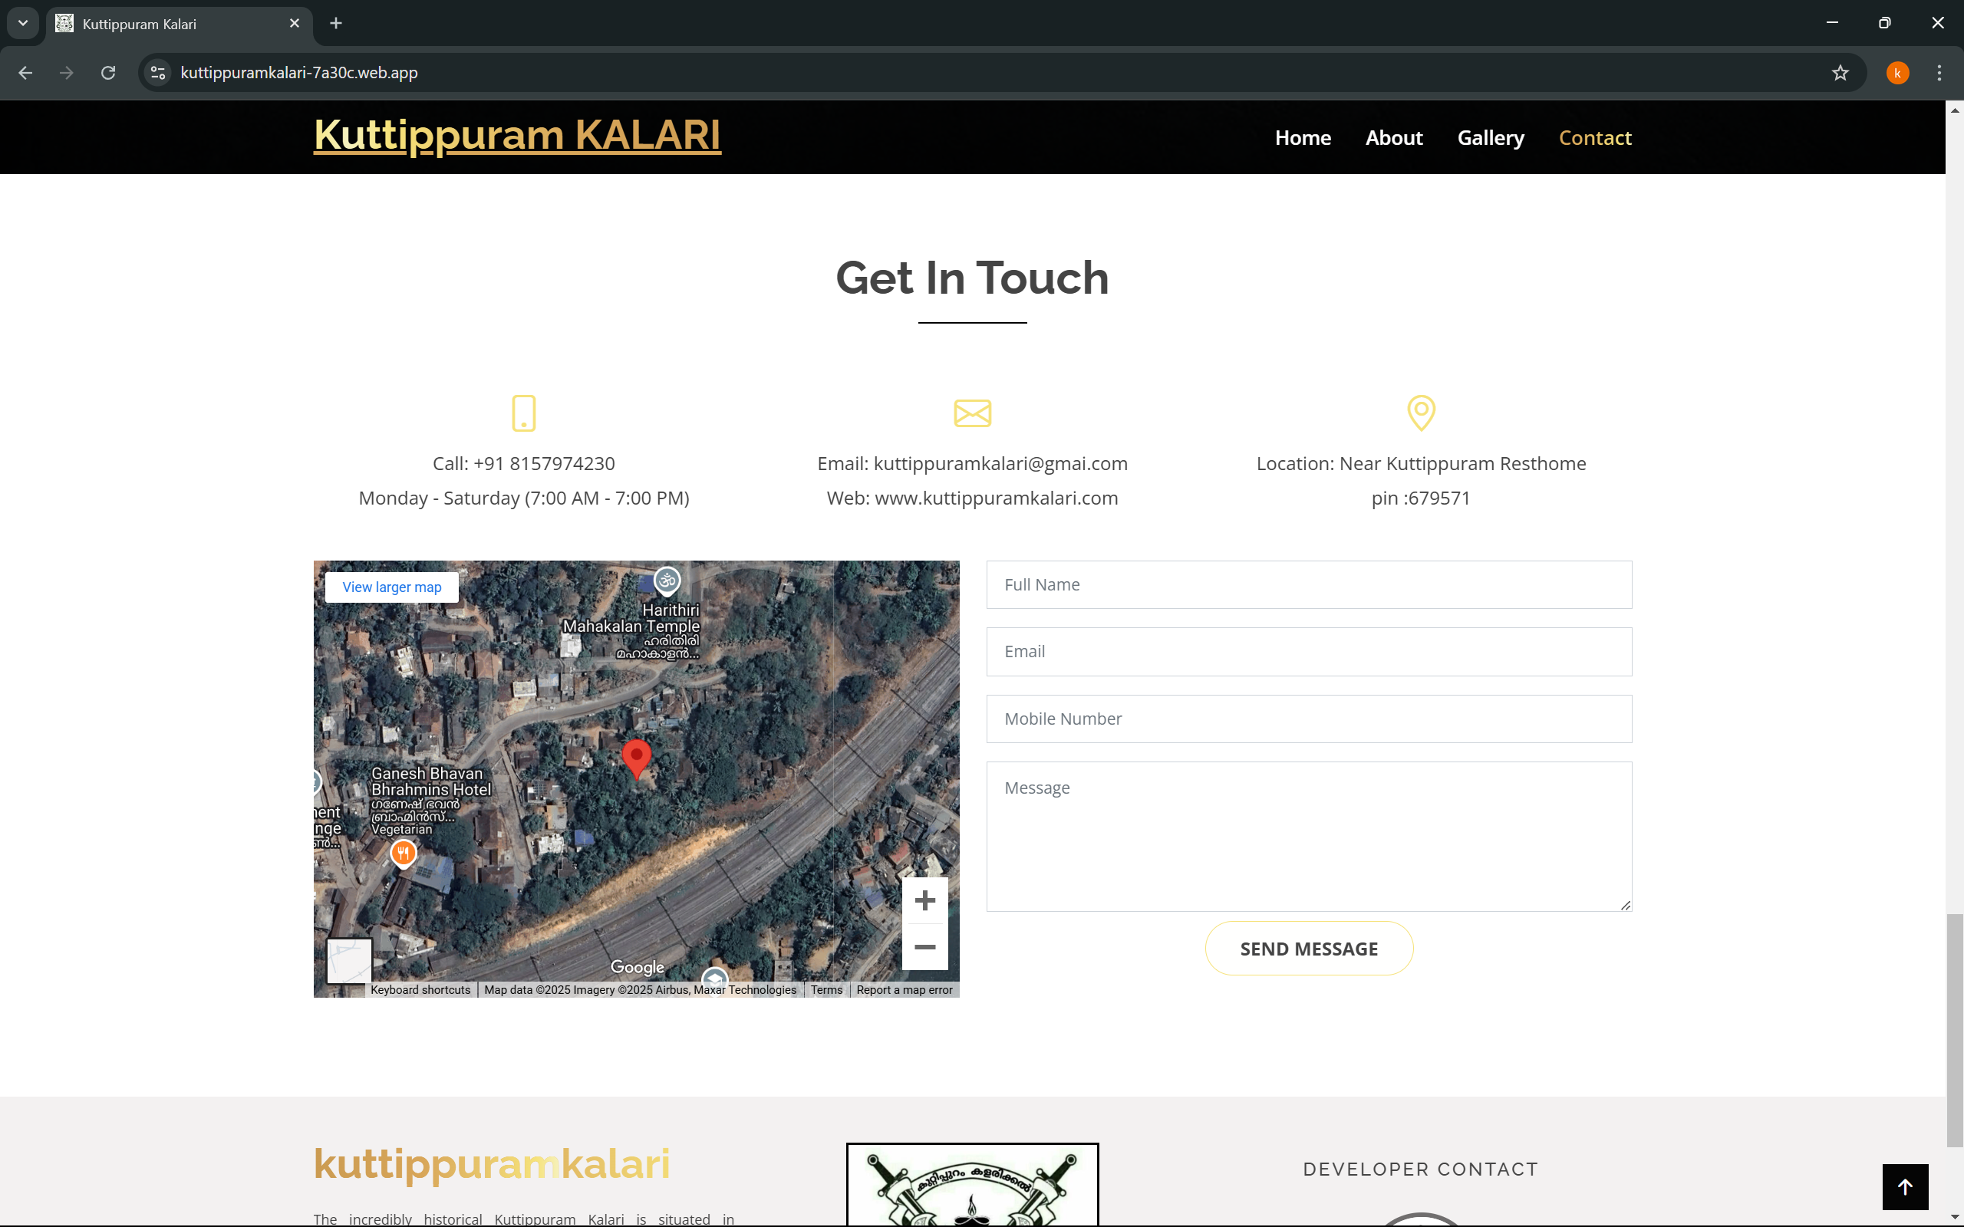Open the Gallery nav item
This screenshot has height=1227, width=1964.
point(1490,138)
